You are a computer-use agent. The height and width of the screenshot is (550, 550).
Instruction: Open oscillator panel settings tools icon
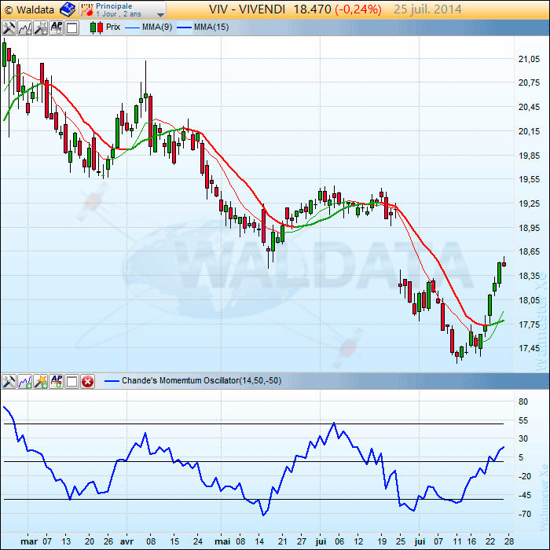pos(9,381)
